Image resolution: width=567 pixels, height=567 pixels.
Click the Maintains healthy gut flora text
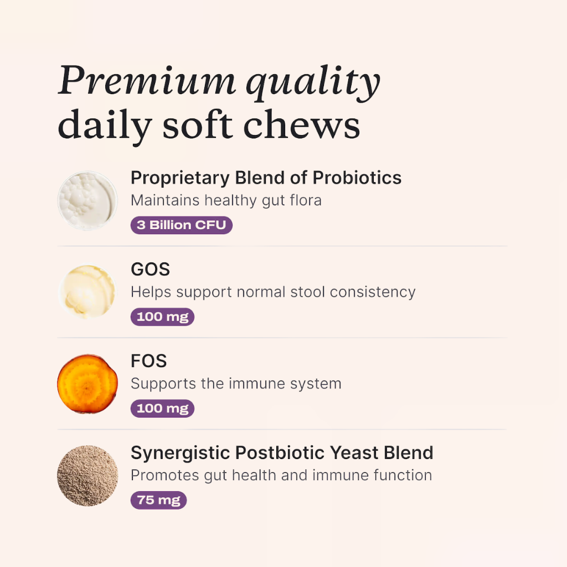pos(226,200)
